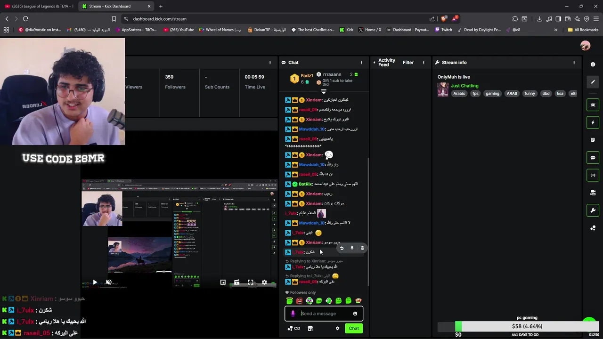Enter fullscreen on the preview player
Screen dimensions: 603x339
coord(251,282)
